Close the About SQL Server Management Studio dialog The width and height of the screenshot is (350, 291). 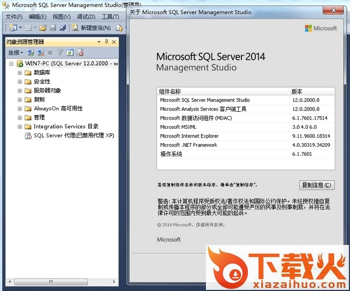click(x=333, y=10)
